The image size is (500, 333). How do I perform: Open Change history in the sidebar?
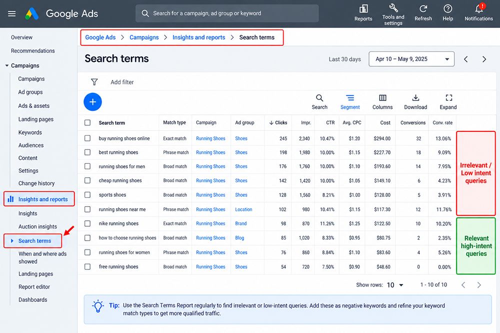(x=36, y=183)
